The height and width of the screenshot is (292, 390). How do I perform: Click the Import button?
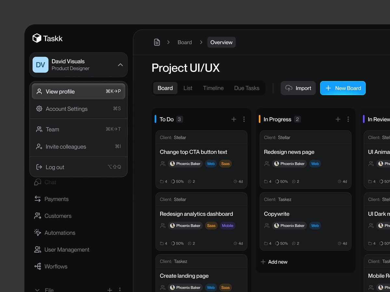click(298, 88)
